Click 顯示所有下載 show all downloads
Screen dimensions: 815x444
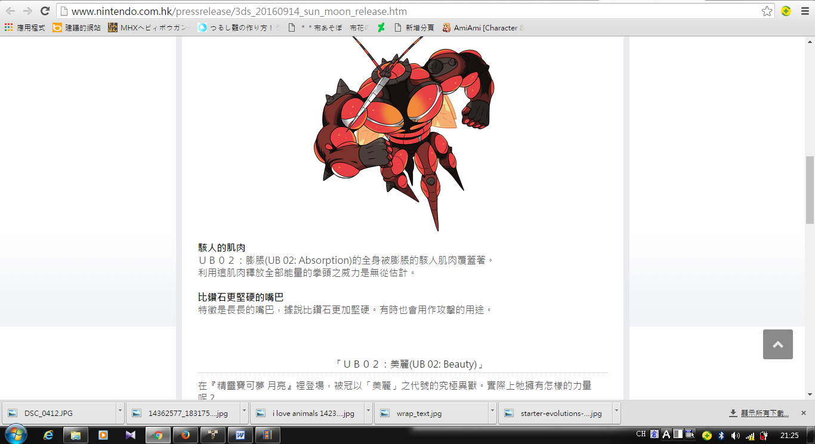pyautogui.click(x=759, y=413)
